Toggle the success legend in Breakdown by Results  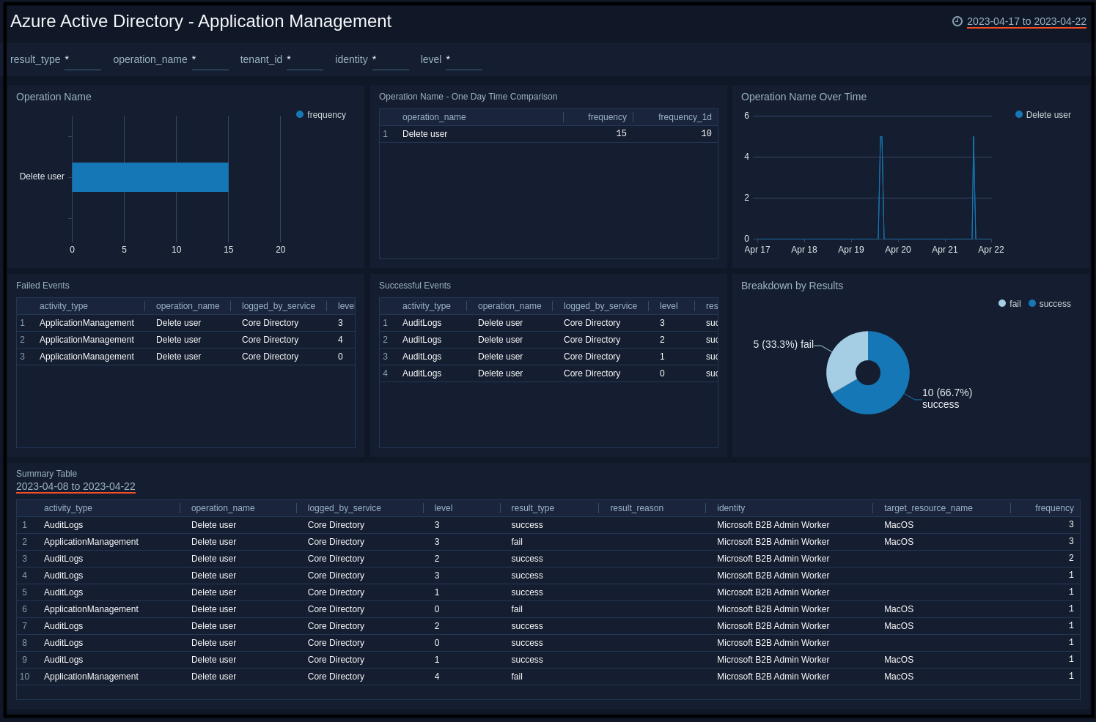click(x=1050, y=304)
